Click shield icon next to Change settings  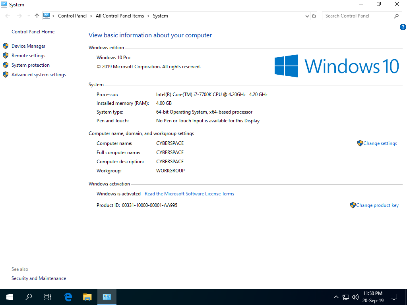click(360, 143)
